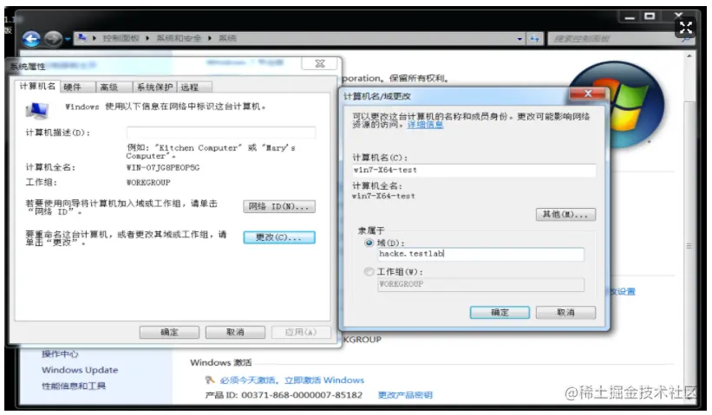
Task: Select 控制面板 in the address breadcrumb
Action: pos(121,38)
